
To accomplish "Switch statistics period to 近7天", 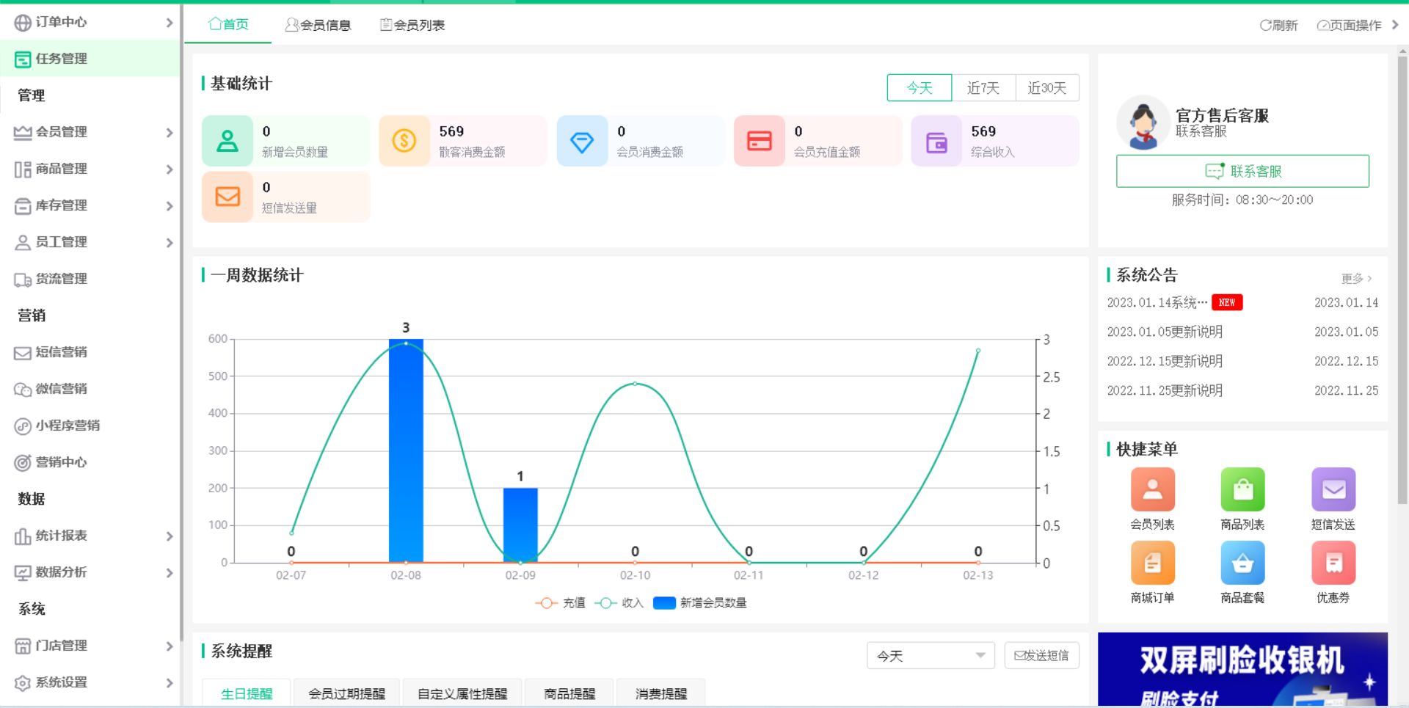I will click(983, 87).
